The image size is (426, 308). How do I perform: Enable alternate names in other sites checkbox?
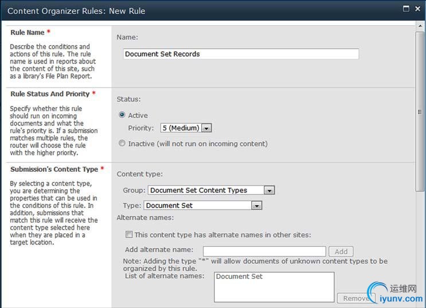click(129, 234)
